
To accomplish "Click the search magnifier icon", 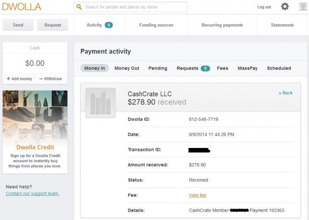I will coord(79,7).
